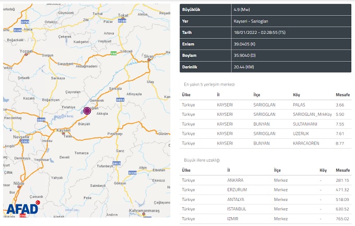Select the SULTANHANI village row
This screenshot has width=355, height=226.
pyautogui.click(x=265, y=124)
